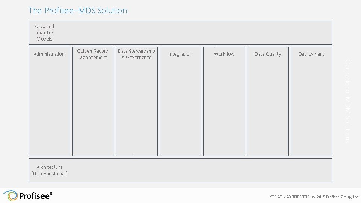Click the 'Architecture (Non-Functional)' label
The image size is (361, 203).
click(50, 170)
